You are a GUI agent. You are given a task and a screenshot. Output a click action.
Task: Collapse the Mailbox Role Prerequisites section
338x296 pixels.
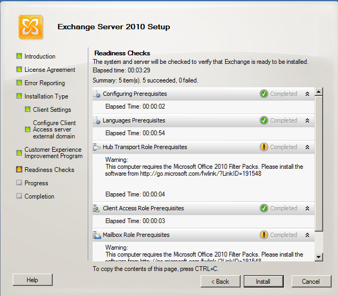tap(307, 235)
